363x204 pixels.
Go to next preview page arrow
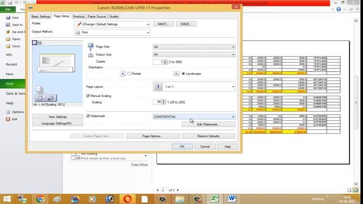tap(178, 190)
